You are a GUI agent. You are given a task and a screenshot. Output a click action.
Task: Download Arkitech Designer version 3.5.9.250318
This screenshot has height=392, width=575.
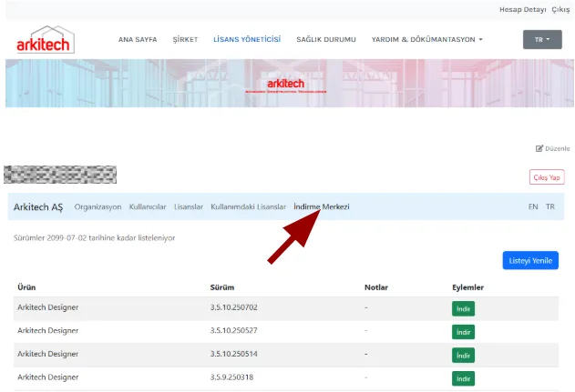[463, 378]
